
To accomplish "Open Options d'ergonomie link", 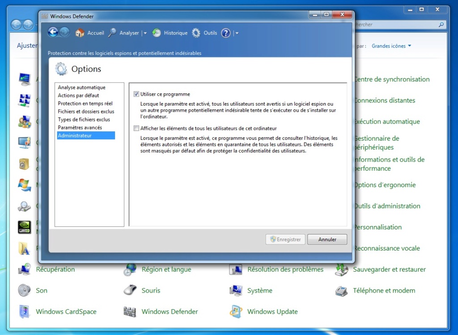I will tap(385, 185).
